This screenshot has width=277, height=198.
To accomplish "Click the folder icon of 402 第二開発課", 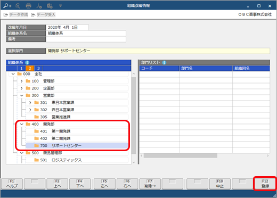I will pyautogui.click(x=37, y=138).
